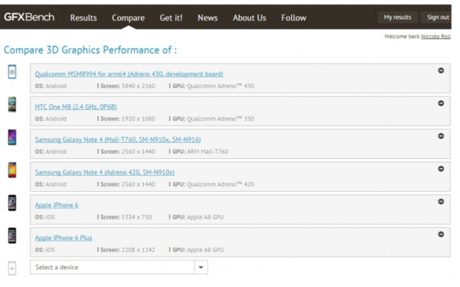This screenshot has height=287, width=460.
Task: Click the Apple iPhone 6 Plus phone thumbnail
Action: [x=12, y=236]
